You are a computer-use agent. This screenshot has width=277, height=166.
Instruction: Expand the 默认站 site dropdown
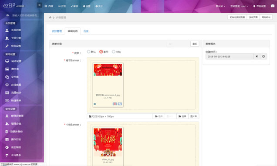coord(220,6)
